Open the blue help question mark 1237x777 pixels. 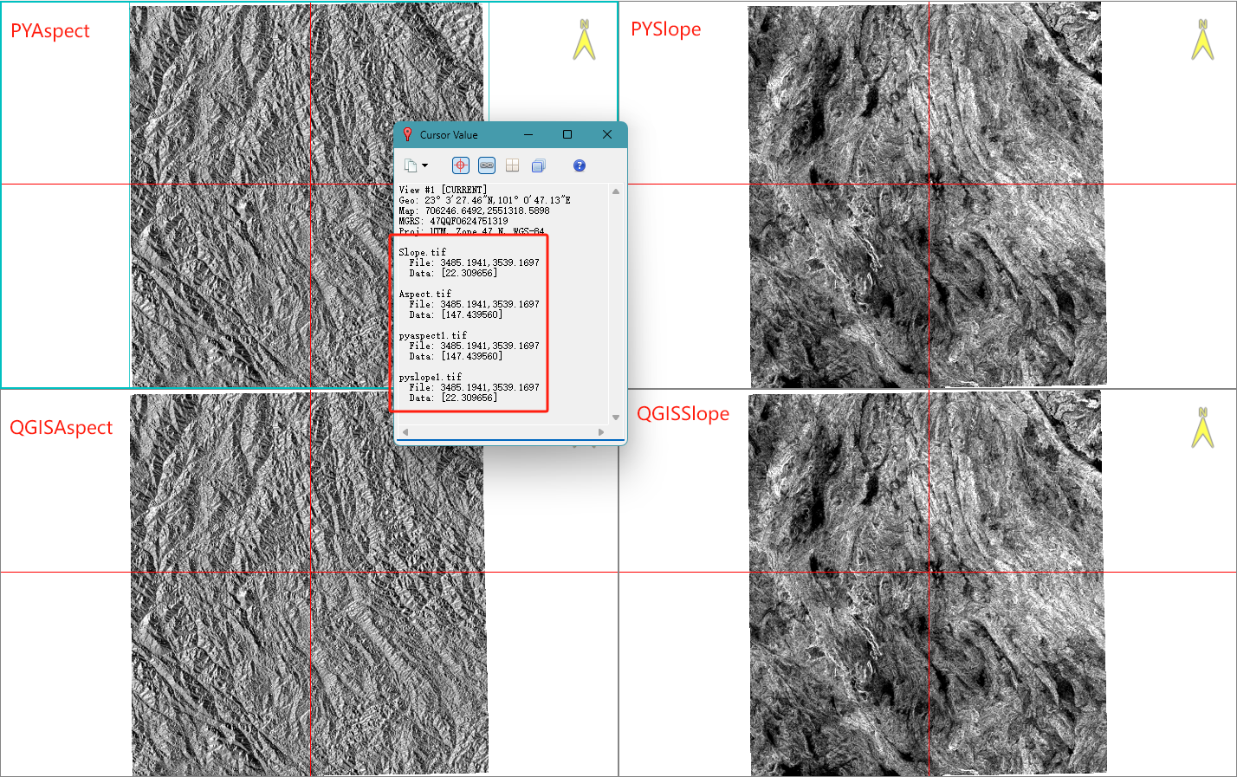coord(580,165)
